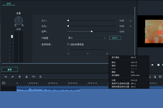The height and width of the screenshot is (108, 163).
Task: Select 波纹删除 Shift+Del in the context menu
Action: click(x=129, y=75)
